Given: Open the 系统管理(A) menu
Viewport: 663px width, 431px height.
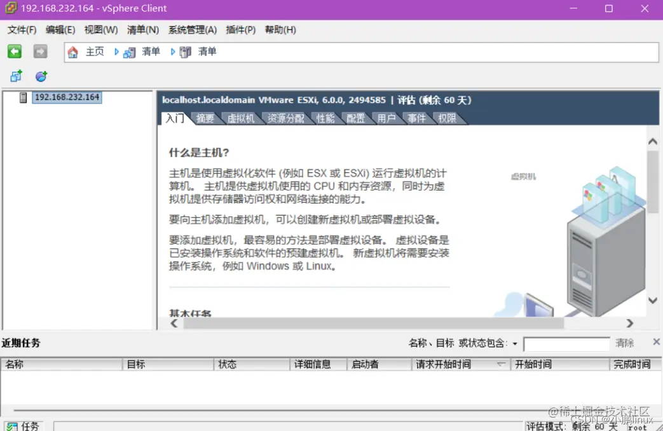Looking at the screenshot, I should (x=193, y=30).
